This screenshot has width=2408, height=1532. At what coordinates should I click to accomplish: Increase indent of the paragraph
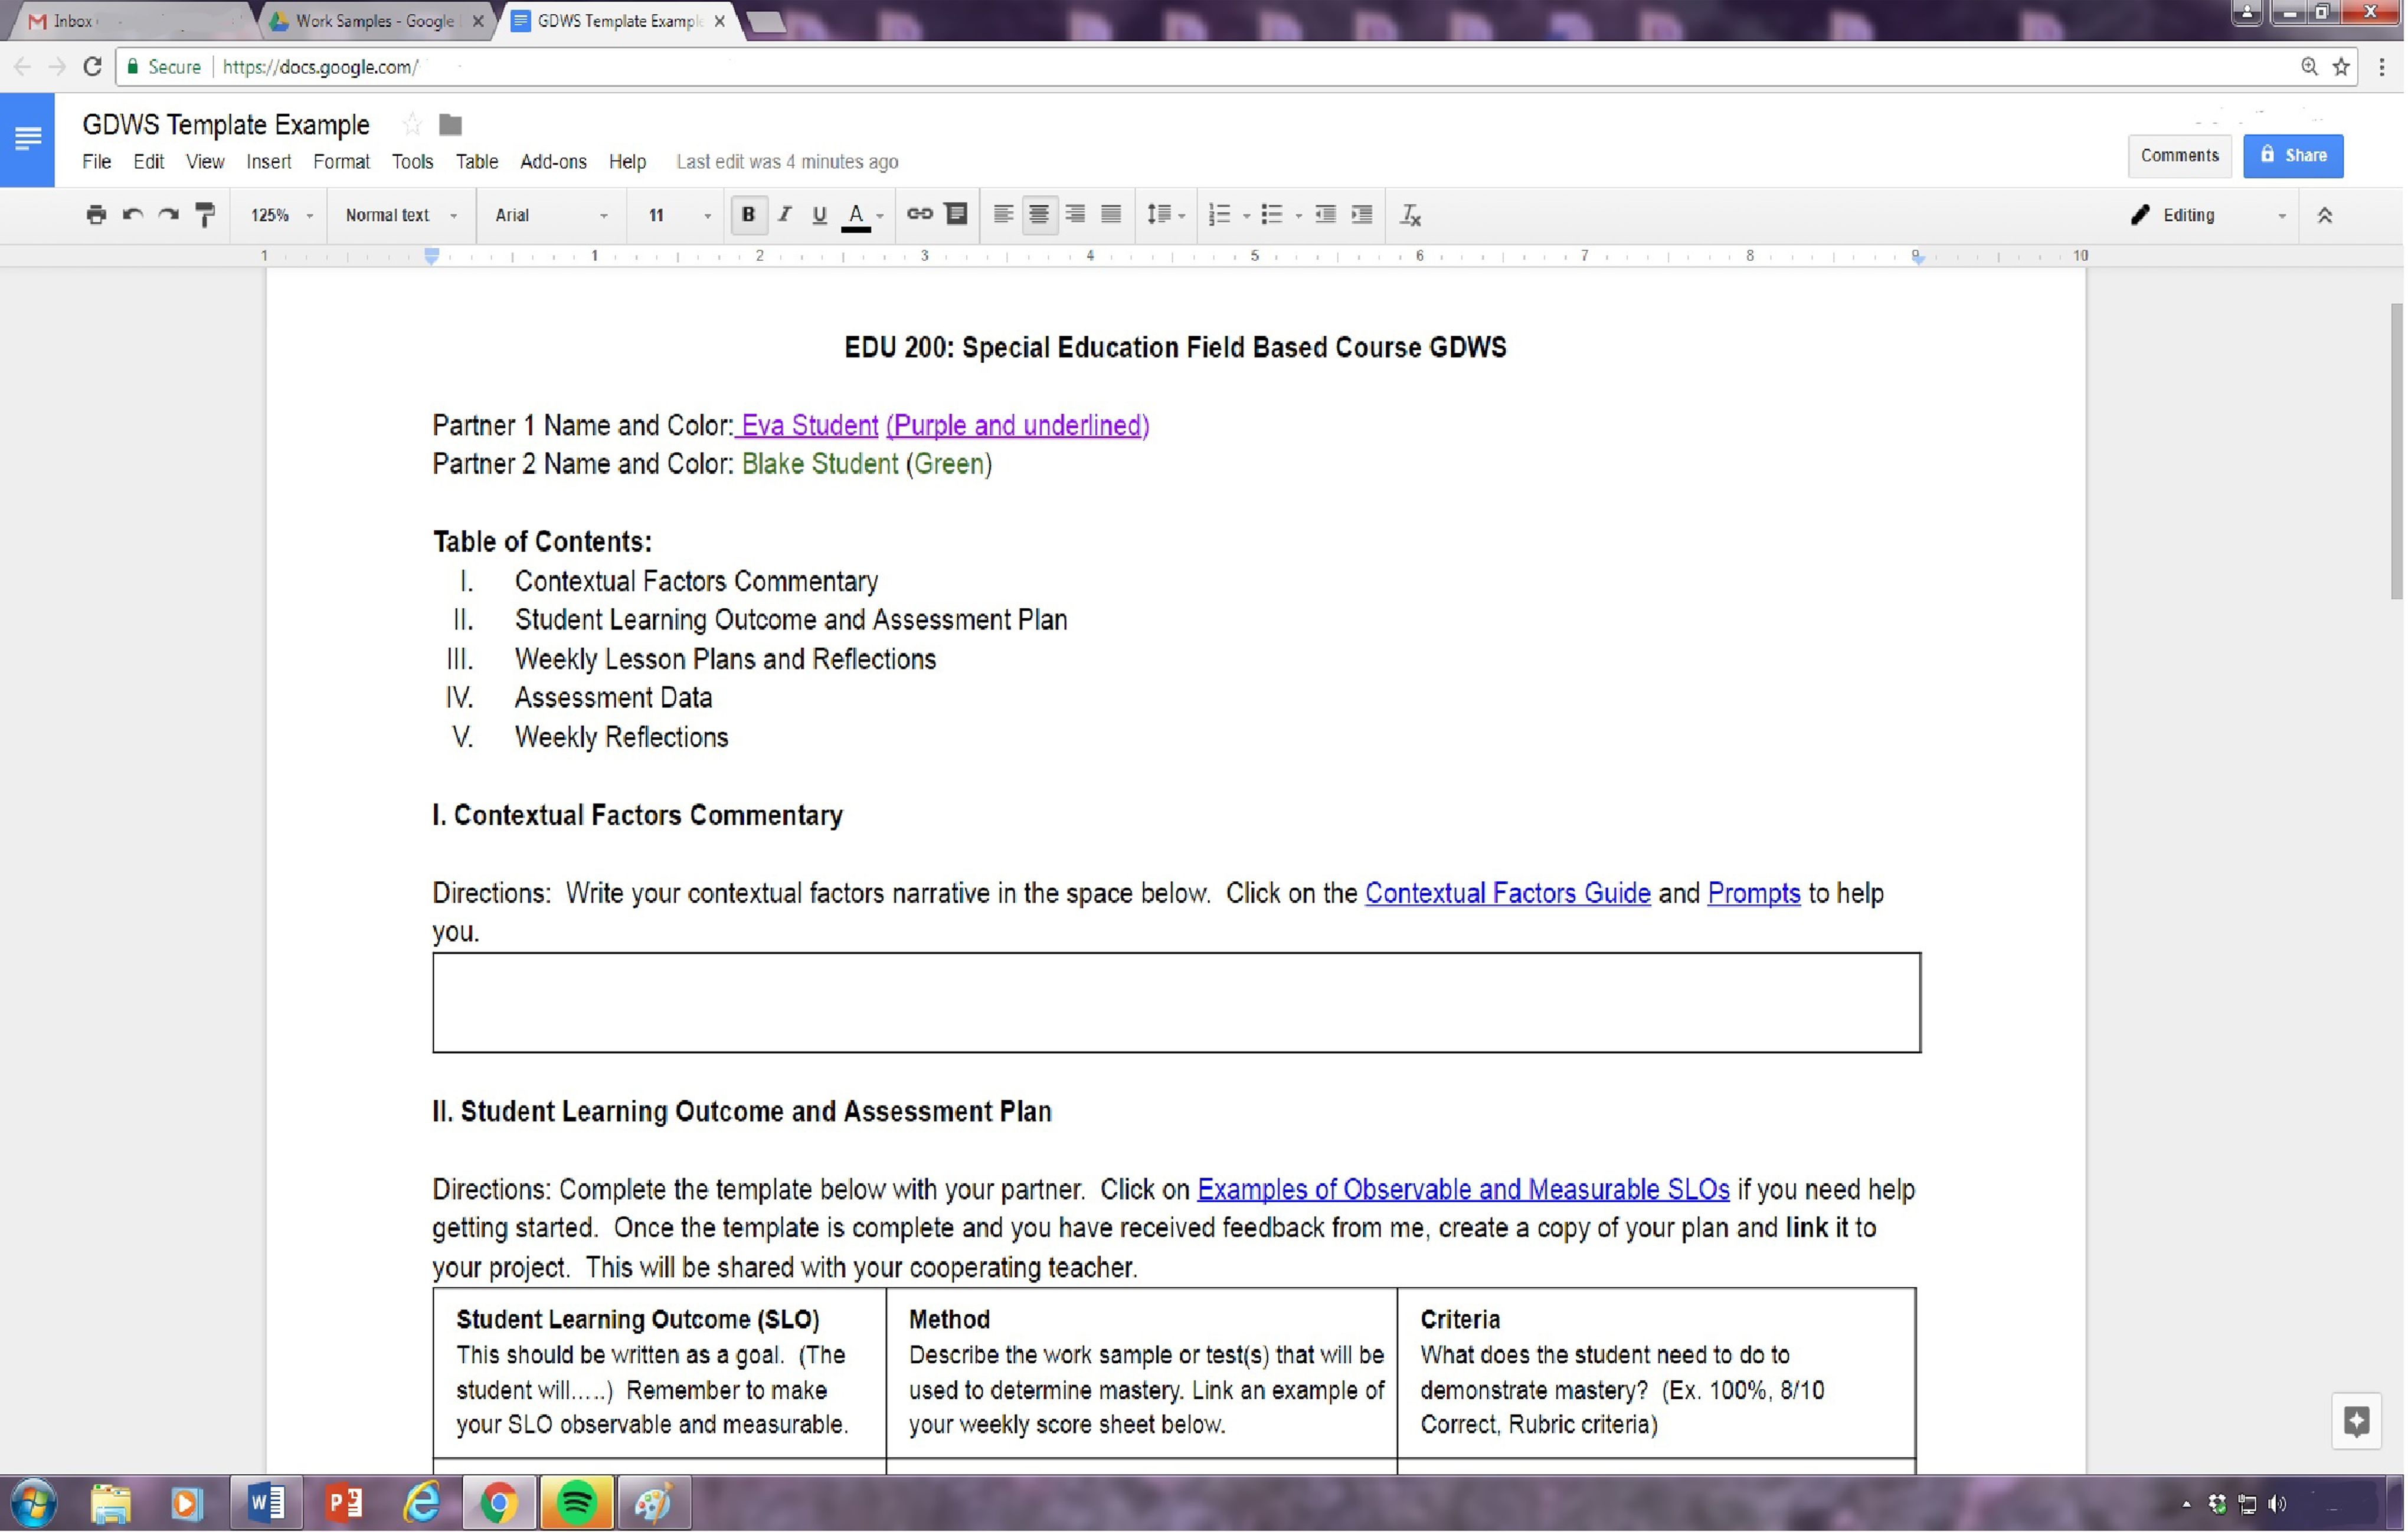click(x=1361, y=214)
